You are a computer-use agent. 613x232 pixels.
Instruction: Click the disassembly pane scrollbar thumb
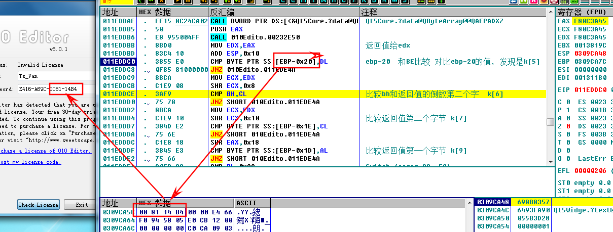pyautogui.click(x=551, y=122)
